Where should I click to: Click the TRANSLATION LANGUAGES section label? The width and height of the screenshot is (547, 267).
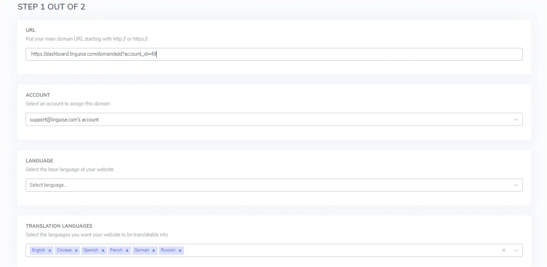59,226
